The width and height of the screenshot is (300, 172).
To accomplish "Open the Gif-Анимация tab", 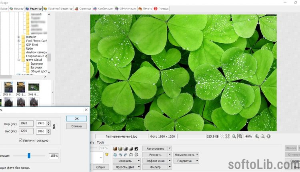I will (126, 9).
